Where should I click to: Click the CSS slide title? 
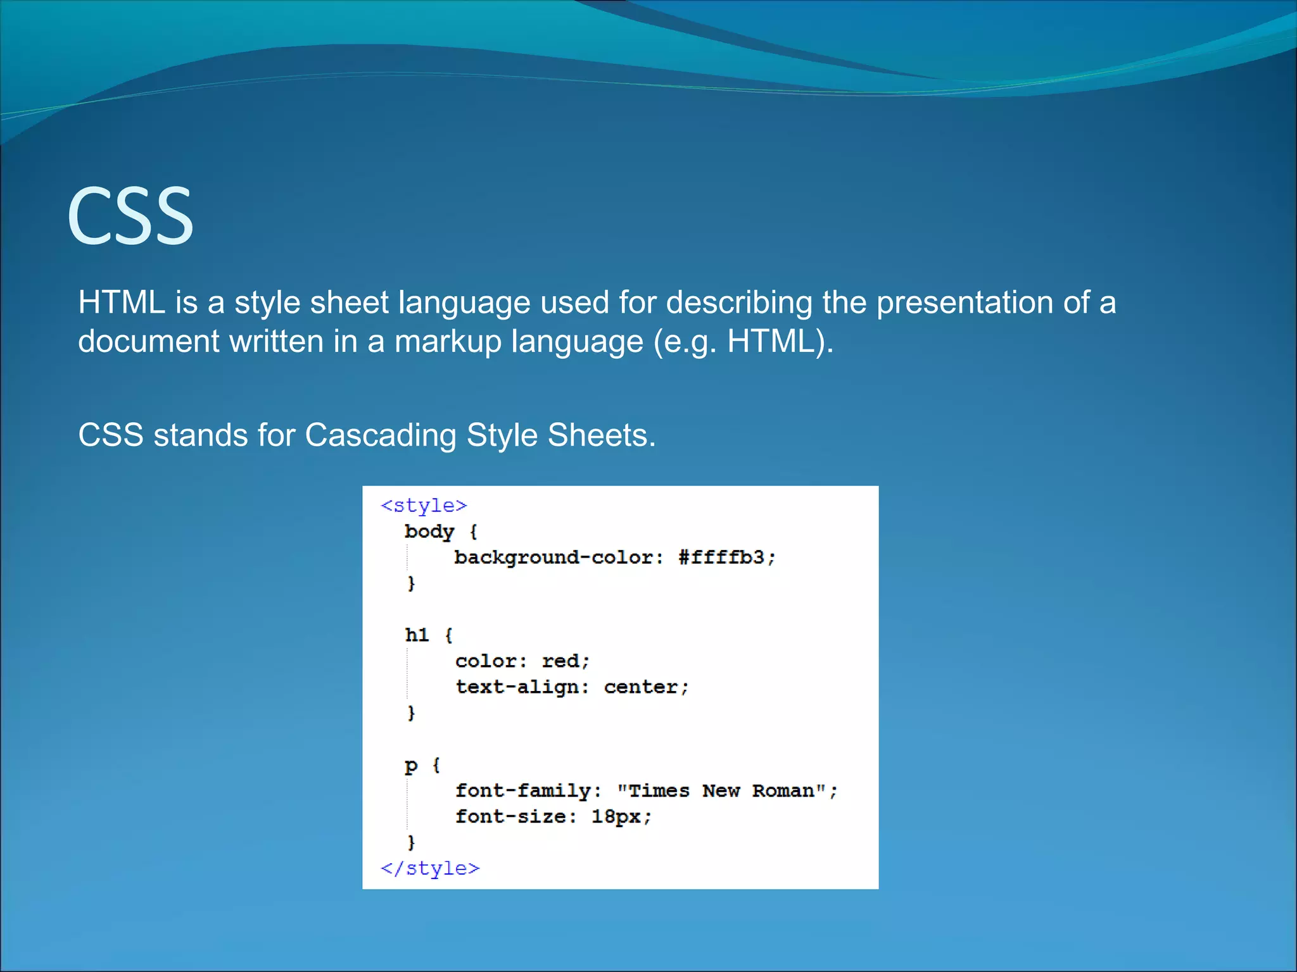coord(130,216)
